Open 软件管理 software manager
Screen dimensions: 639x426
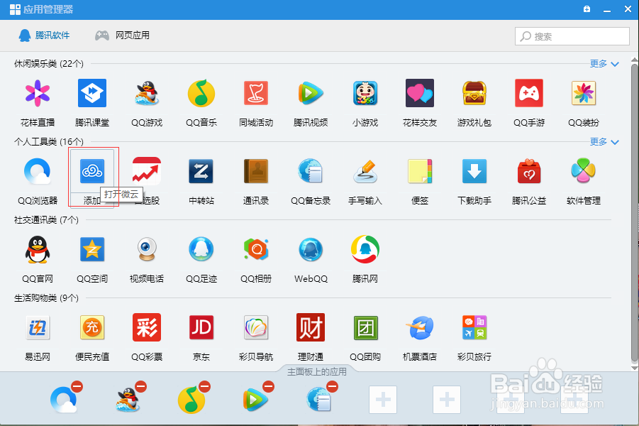[x=584, y=171]
